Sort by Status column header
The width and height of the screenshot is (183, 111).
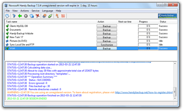(x=168, y=22)
